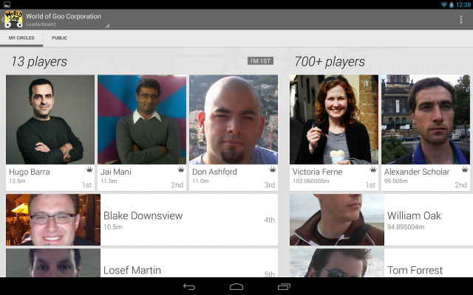The image size is (473, 295).
Task: Open the three-dot overflow menu
Action: (x=461, y=19)
